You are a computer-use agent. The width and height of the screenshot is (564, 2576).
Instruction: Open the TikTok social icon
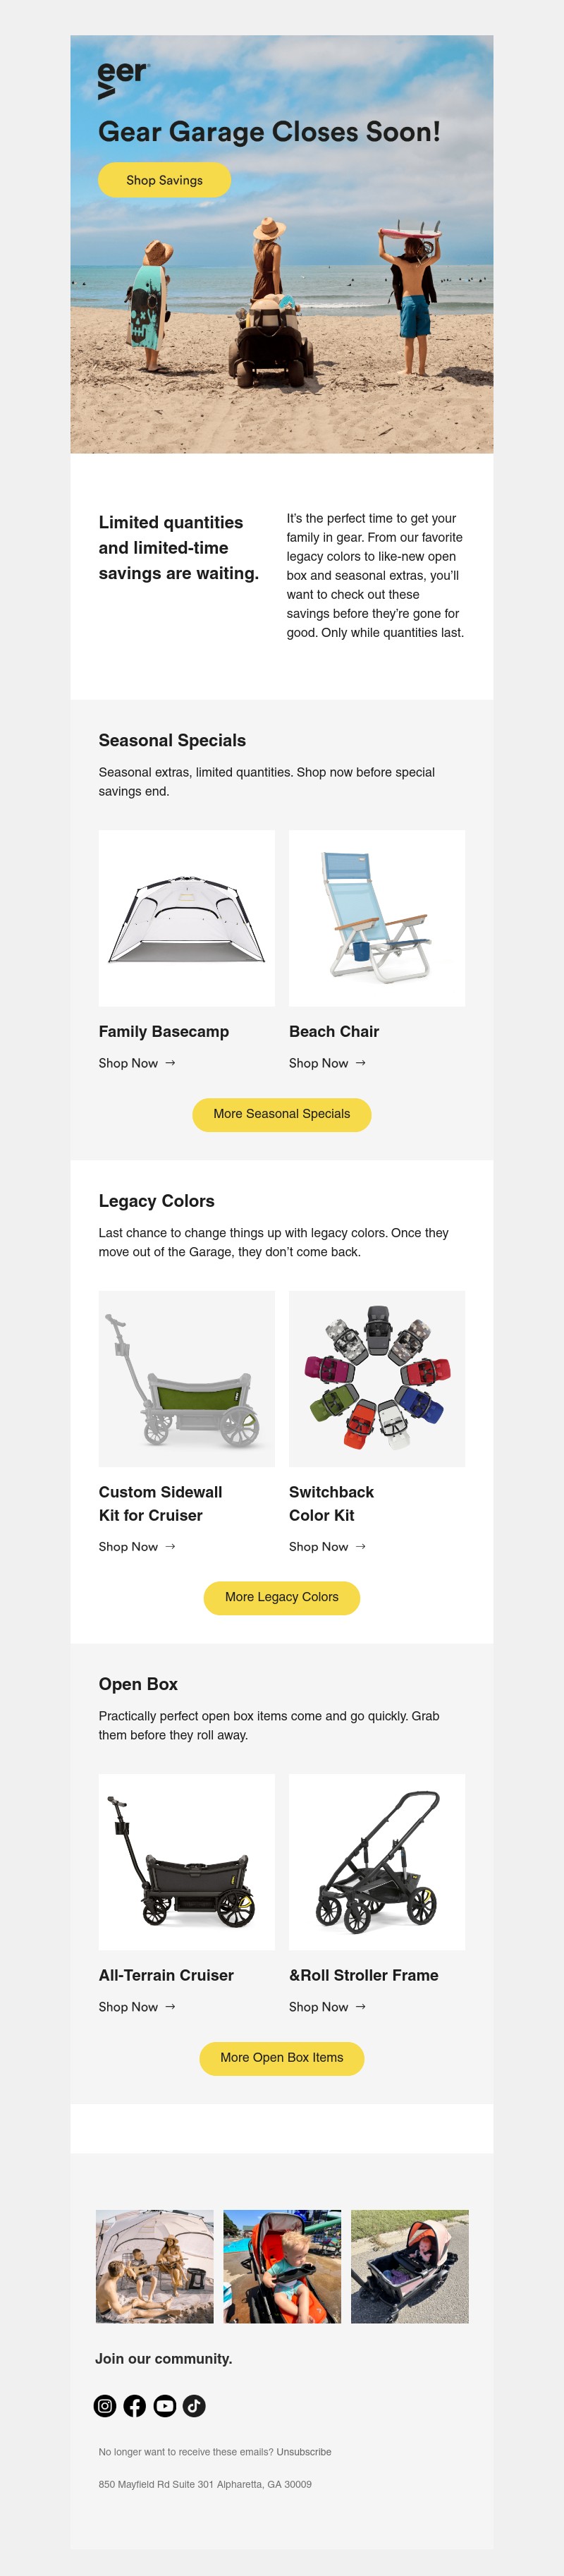coord(194,2405)
